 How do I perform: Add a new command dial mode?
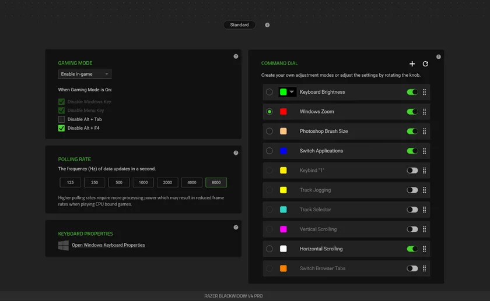[x=412, y=64]
